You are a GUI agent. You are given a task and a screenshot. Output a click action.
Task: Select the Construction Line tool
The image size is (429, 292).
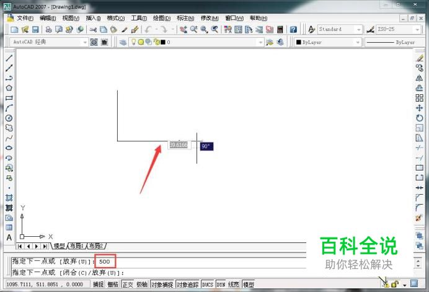click(9, 68)
